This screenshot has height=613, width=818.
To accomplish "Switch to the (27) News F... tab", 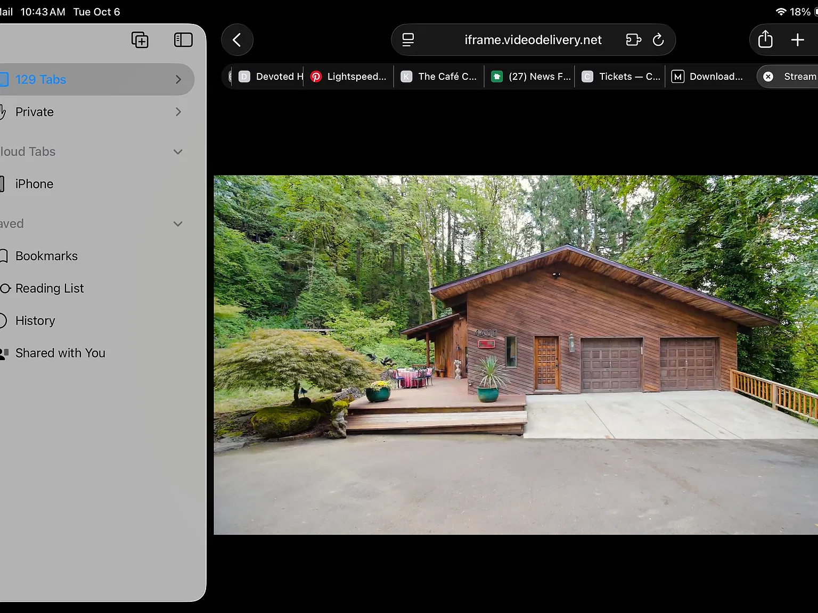I will (x=530, y=77).
